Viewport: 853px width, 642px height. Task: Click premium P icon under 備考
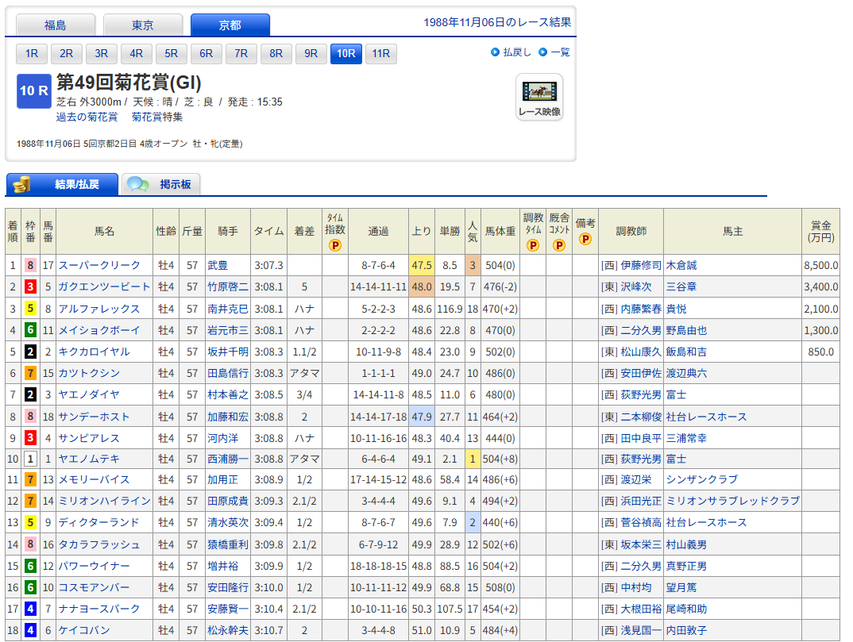tap(585, 239)
